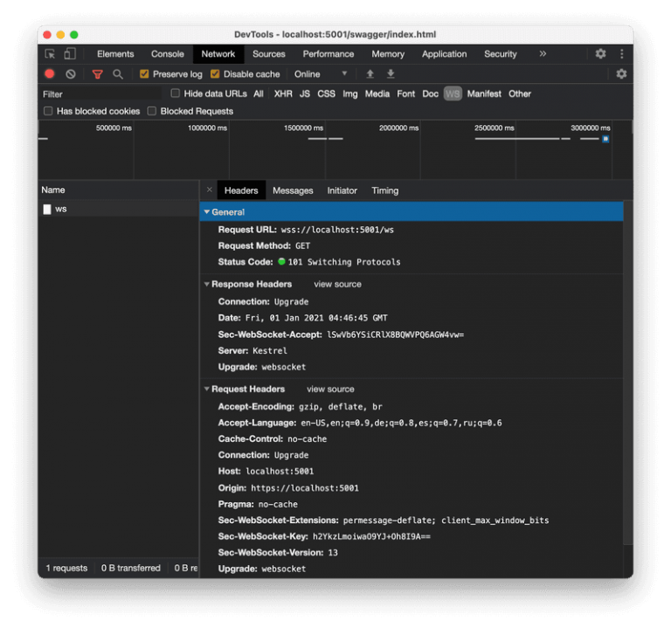Viewport: 671px width, 628px height.
Task: Open the Online throttling dropdown
Action: point(321,74)
